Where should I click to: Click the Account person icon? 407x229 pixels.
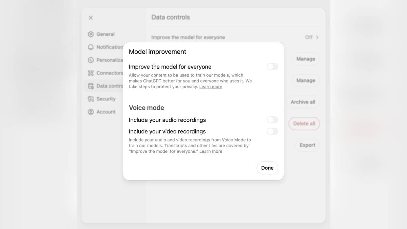click(x=91, y=112)
